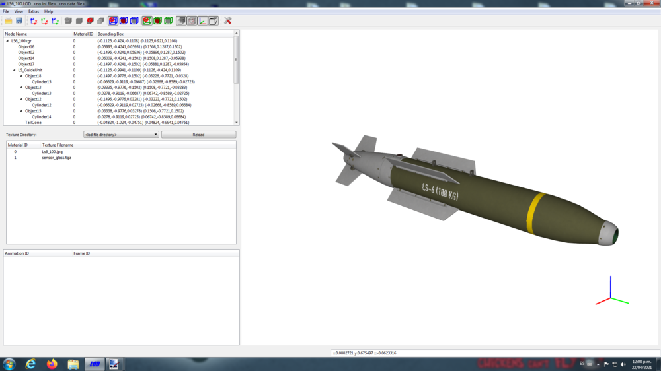Select the ZY axis view icon
This screenshot has height=371, width=661.
coord(55,20)
